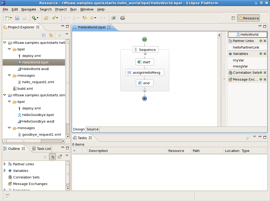Add a new Message Exchange
270x201 pixels.
pos(261,80)
